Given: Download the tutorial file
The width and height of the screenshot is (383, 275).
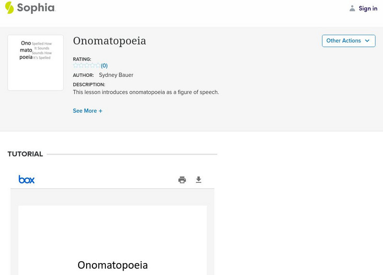Looking at the screenshot, I should [199, 180].
